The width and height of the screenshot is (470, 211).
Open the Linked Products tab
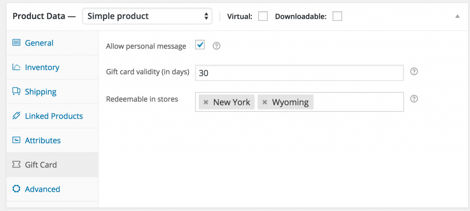click(x=54, y=116)
